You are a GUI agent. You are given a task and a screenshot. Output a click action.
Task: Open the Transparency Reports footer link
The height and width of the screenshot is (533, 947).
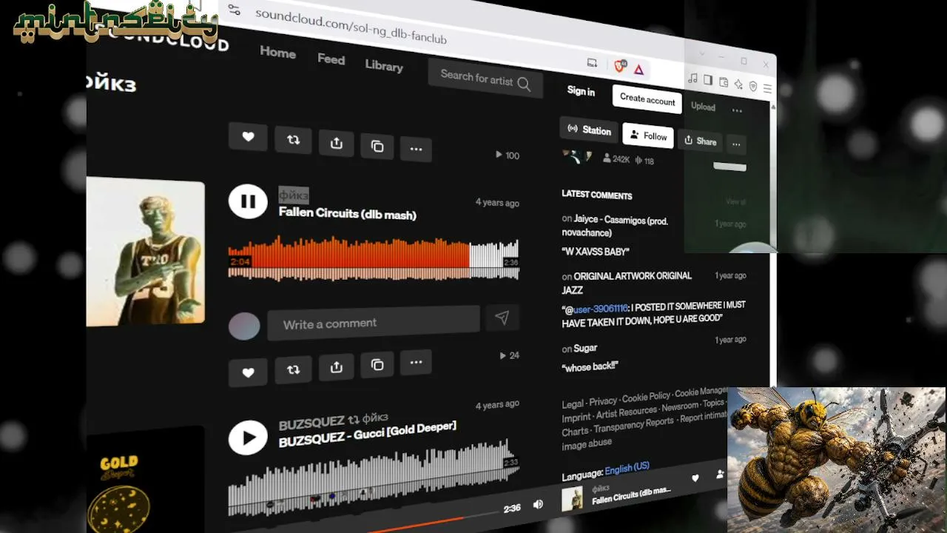click(633, 425)
